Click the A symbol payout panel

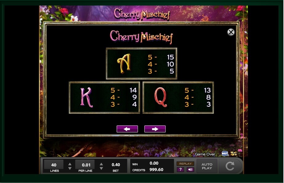(x=142, y=63)
